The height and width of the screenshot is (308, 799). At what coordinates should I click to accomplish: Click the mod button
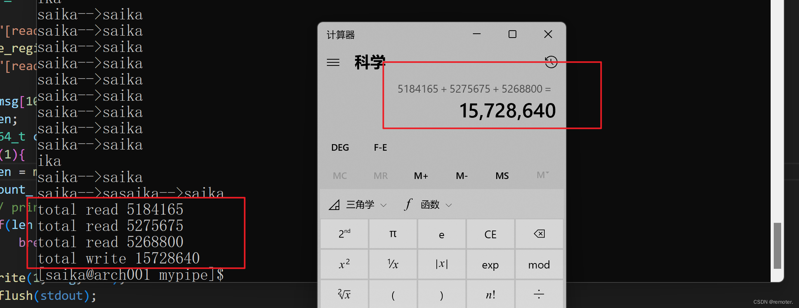(539, 264)
